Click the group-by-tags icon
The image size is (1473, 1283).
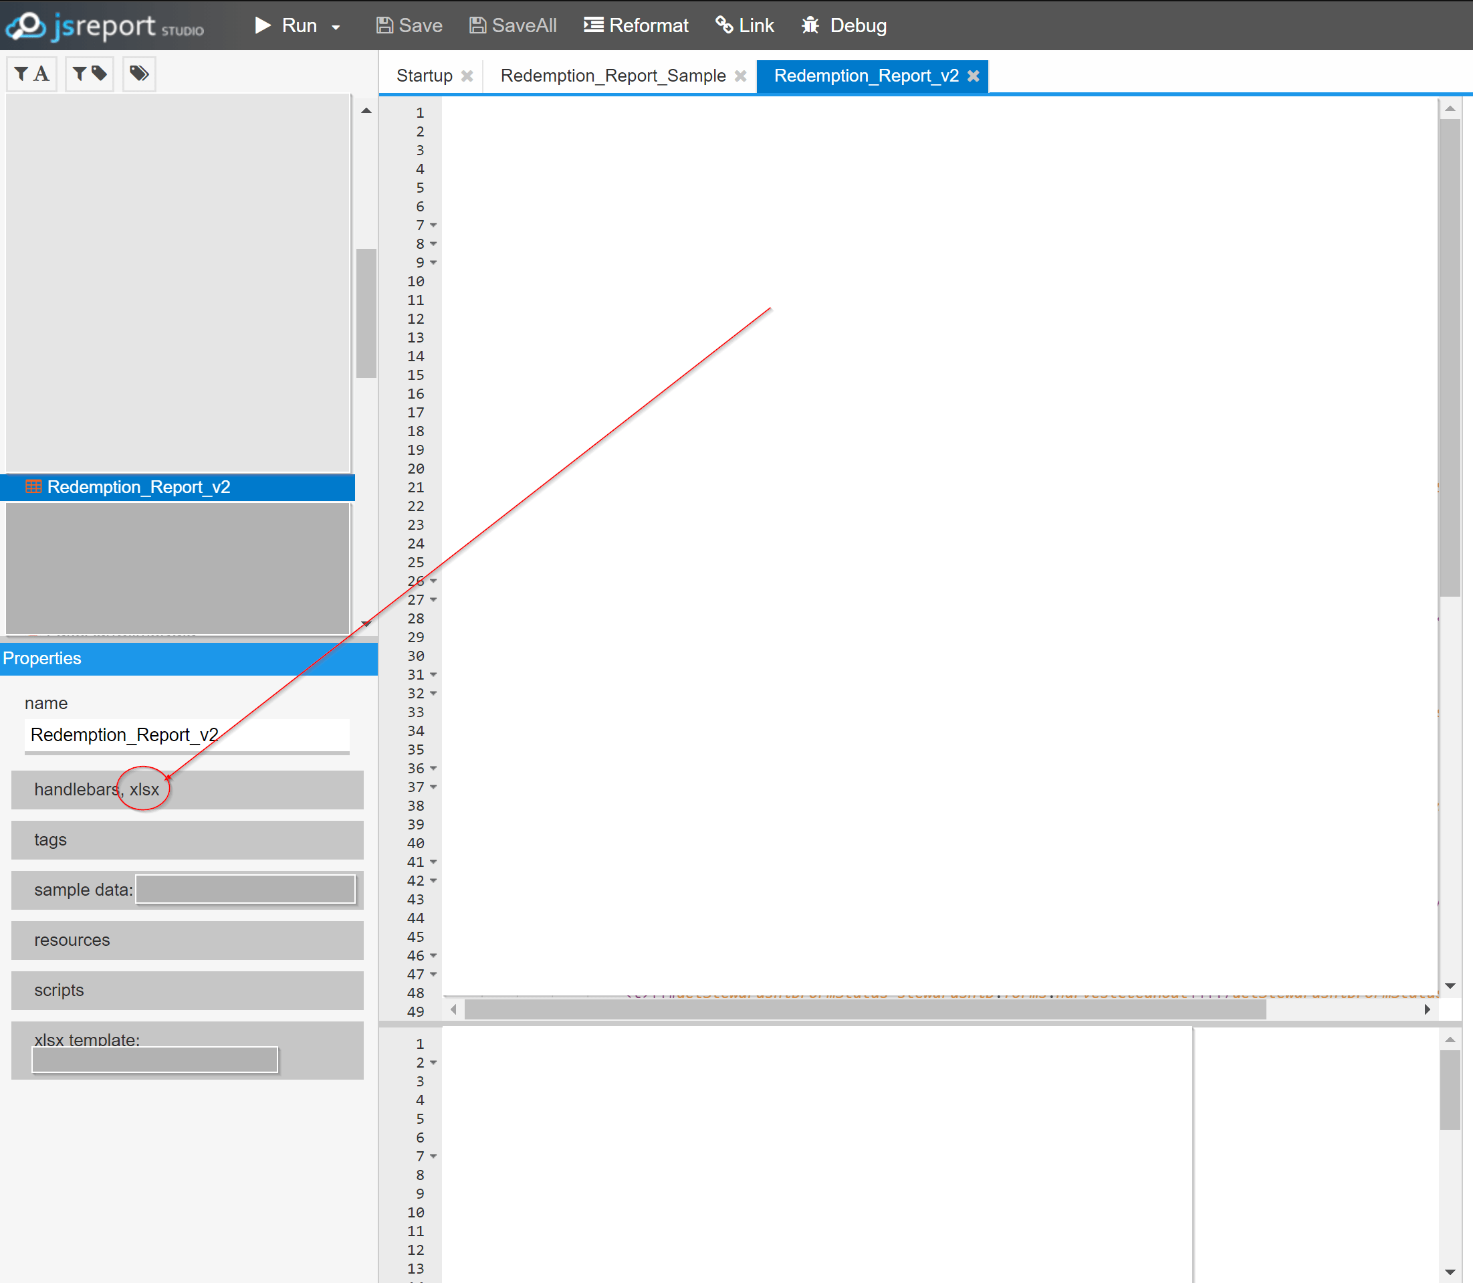[139, 74]
